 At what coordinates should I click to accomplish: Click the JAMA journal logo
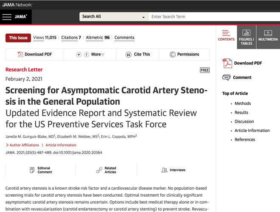(21, 17)
